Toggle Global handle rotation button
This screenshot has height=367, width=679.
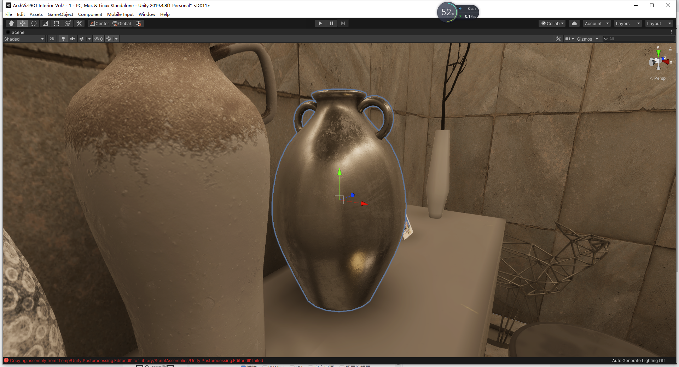click(122, 23)
